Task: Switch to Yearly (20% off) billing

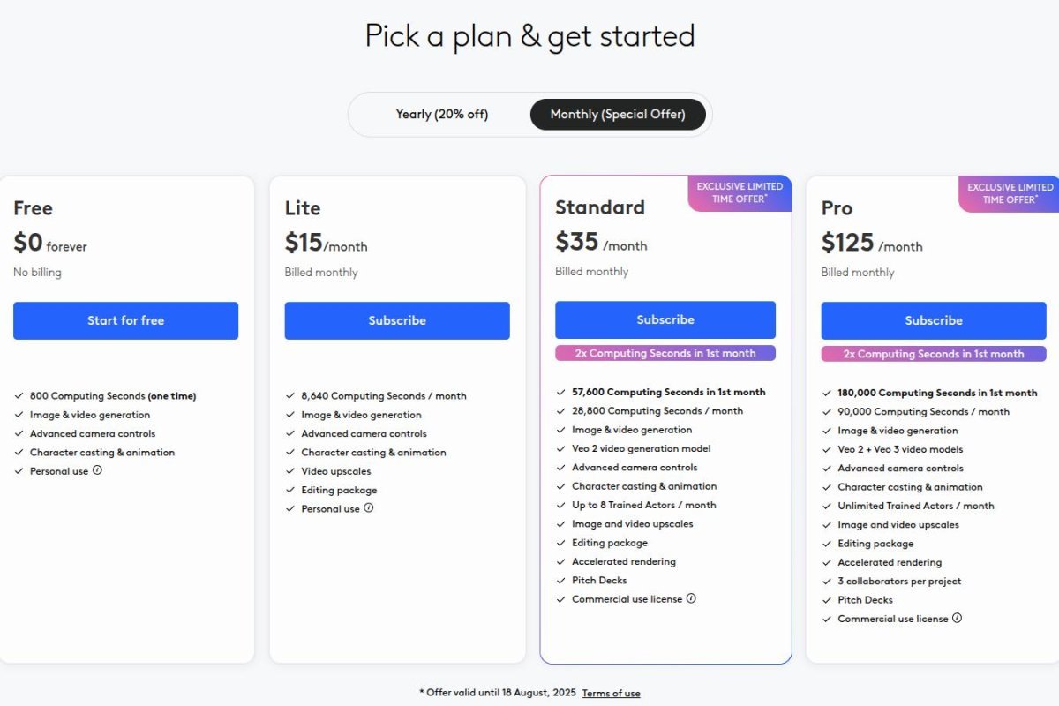Action: [x=441, y=115]
